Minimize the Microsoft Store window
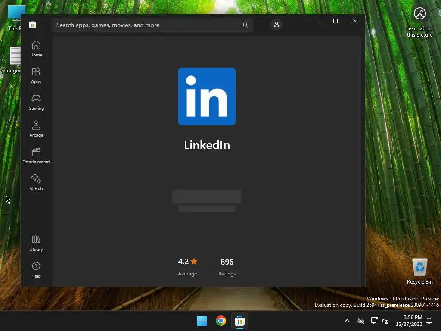Screen dimensions: 441x331 pos(316,21)
